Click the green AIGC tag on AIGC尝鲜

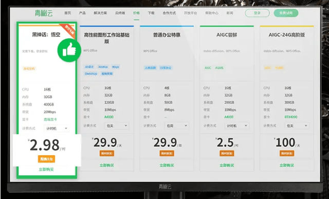208,67
